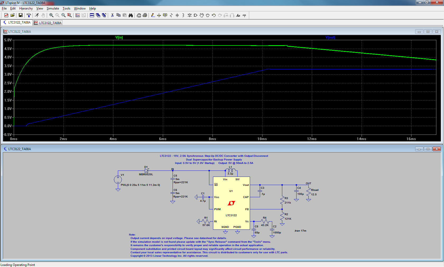Switch to the LTC3122_TA08A schematic tab

click(17, 22)
